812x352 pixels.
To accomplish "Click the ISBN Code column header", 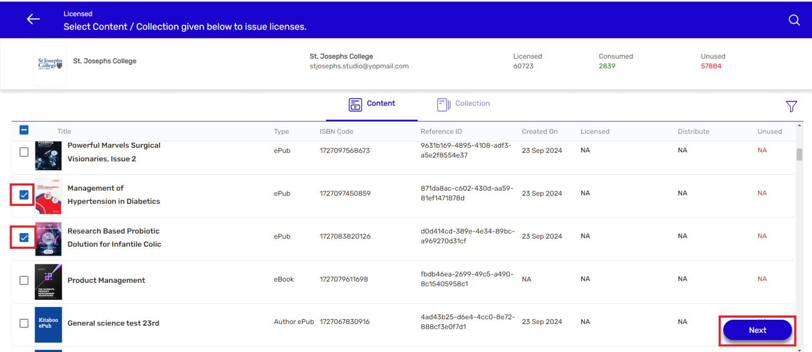I will [x=336, y=132].
